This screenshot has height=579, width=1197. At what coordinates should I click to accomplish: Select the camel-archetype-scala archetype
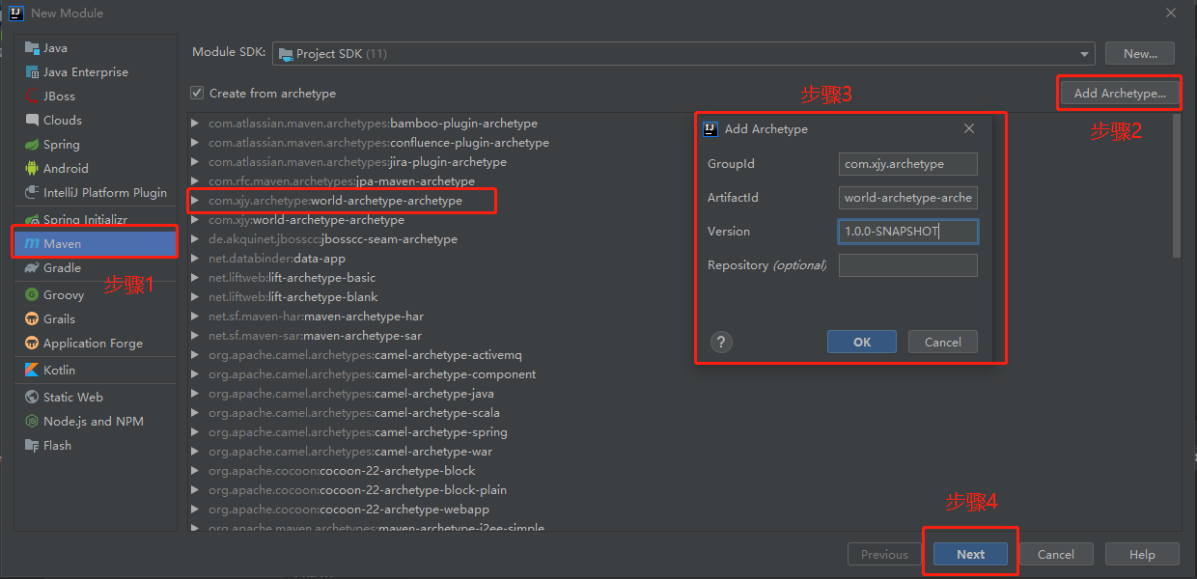point(354,413)
